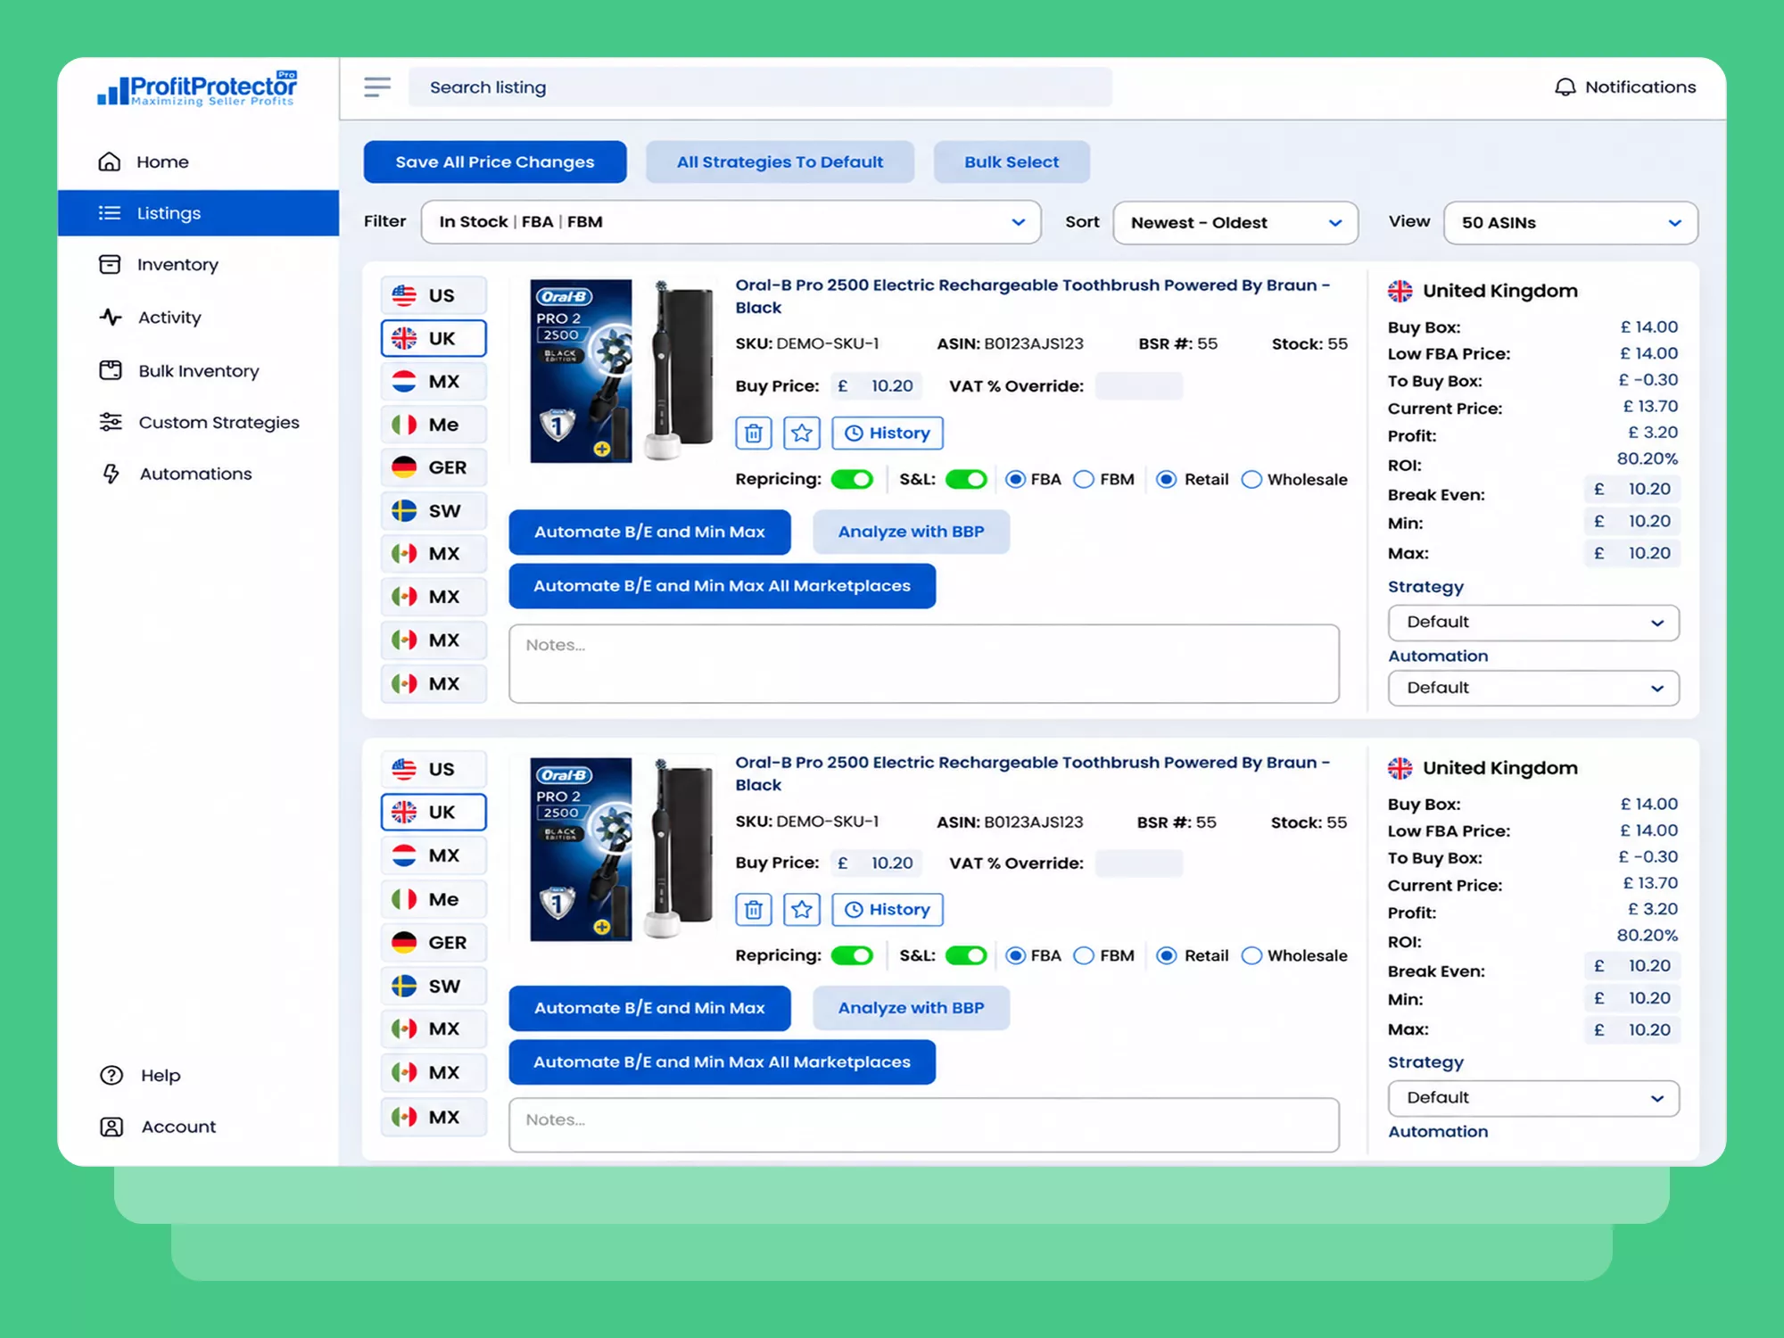The height and width of the screenshot is (1338, 1784).
Task: Click History button in first listing
Action: pyautogui.click(x=888, y=433)
